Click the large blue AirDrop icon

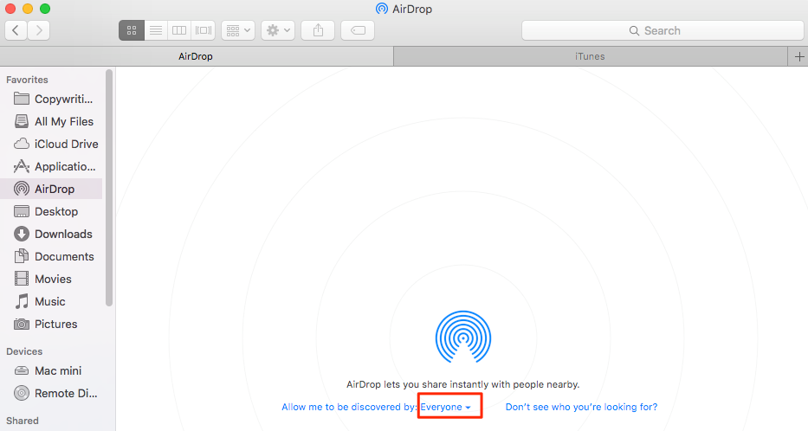(462, 337)
